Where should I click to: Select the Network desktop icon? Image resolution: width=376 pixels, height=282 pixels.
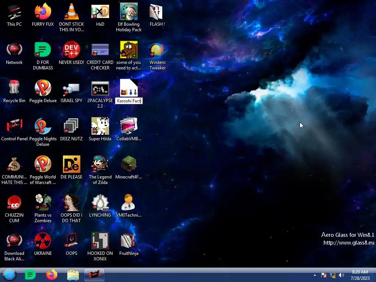14,53
